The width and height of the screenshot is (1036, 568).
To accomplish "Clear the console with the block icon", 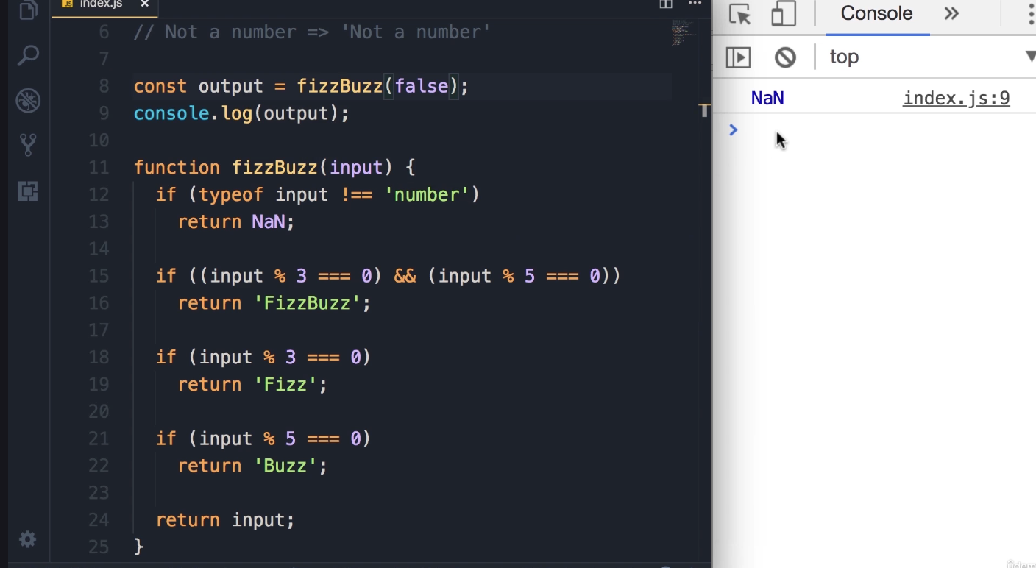I will pyautogui.click(x=785, y=57).
